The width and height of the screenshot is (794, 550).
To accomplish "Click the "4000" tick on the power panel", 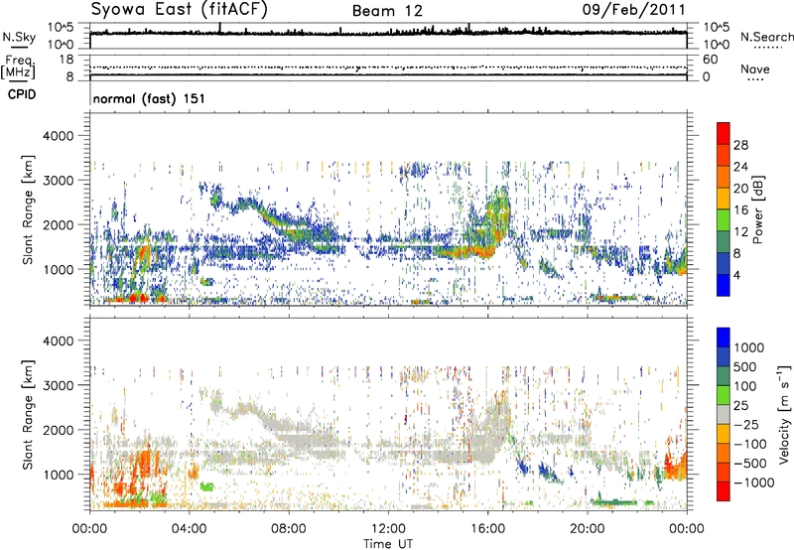I will click(x=58, y=136).
